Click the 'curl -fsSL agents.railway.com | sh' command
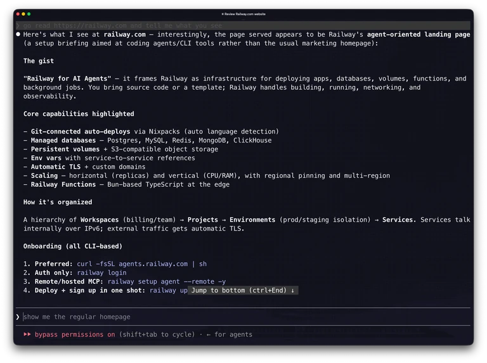 141,264
